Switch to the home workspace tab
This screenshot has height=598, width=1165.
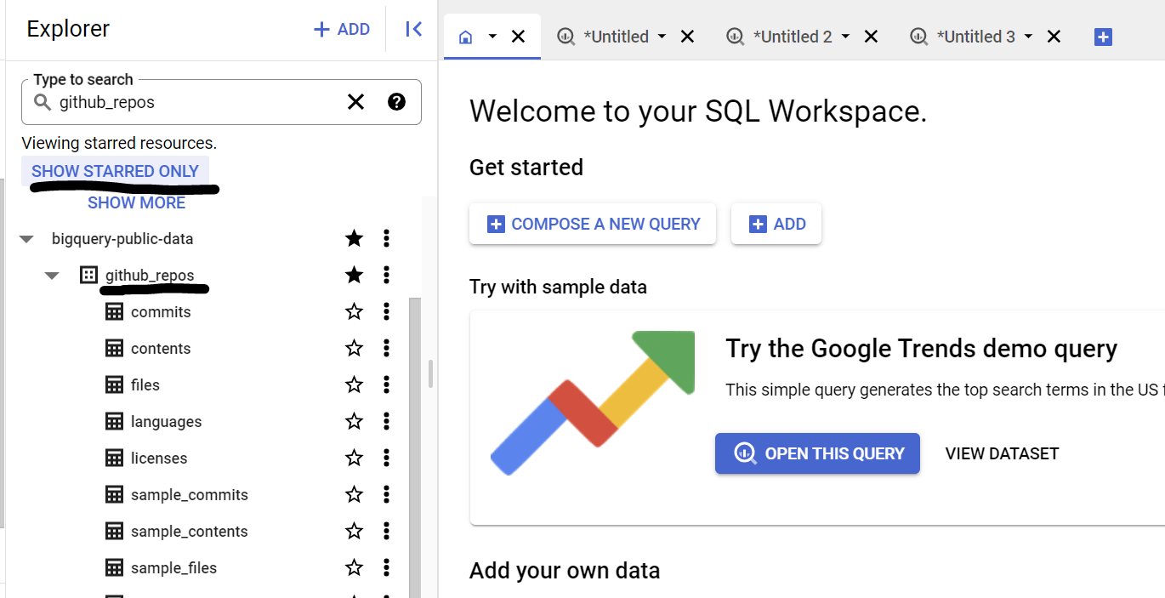(x=464, y=37)
